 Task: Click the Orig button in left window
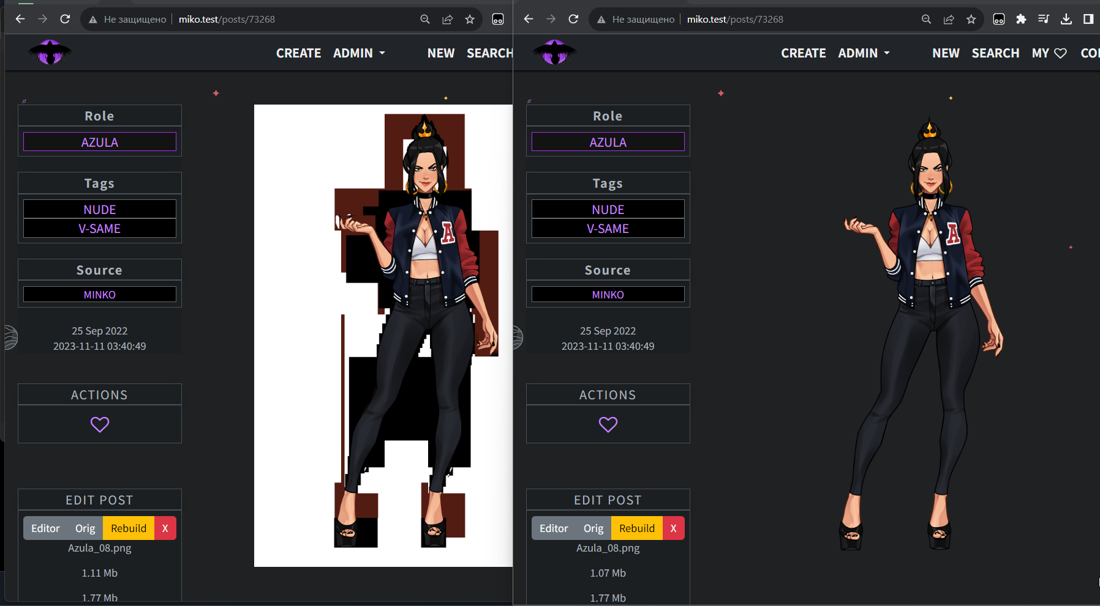coord(85,528)
